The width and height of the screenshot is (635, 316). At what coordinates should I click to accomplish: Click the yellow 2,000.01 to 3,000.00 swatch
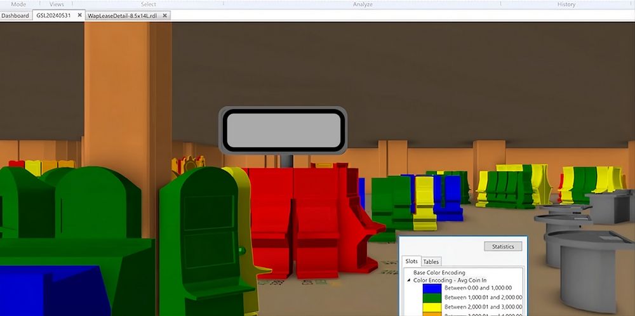432,306
